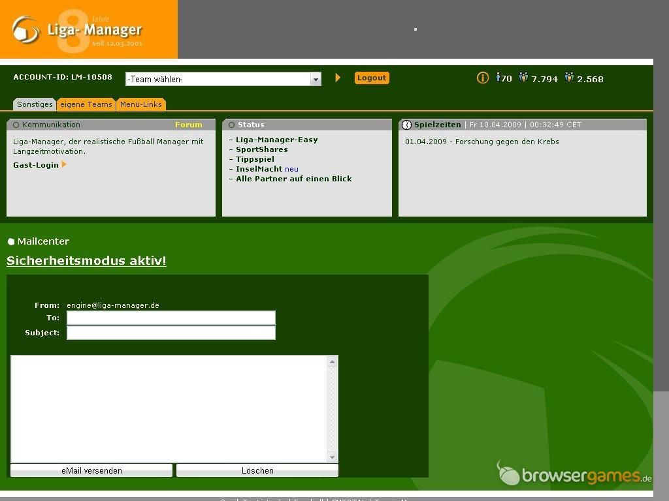Click the browsergames.de logo
This screenshot has width=669, height=501.
574,473
